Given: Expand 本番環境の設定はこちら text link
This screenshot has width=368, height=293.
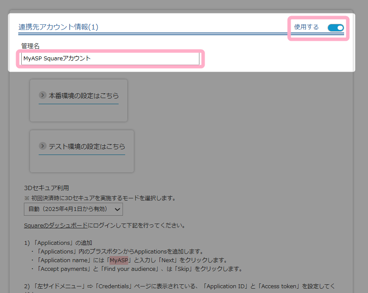Looking at the screenshot, I should (x=83, y=95).
